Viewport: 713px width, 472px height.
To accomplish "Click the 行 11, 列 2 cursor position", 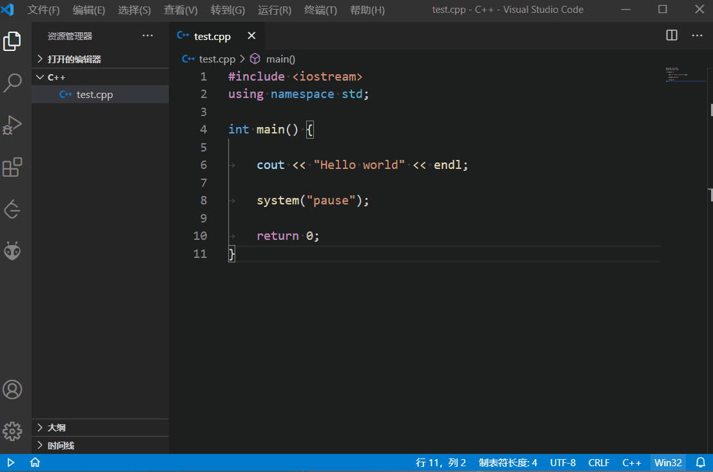I will tap(440, 463).
